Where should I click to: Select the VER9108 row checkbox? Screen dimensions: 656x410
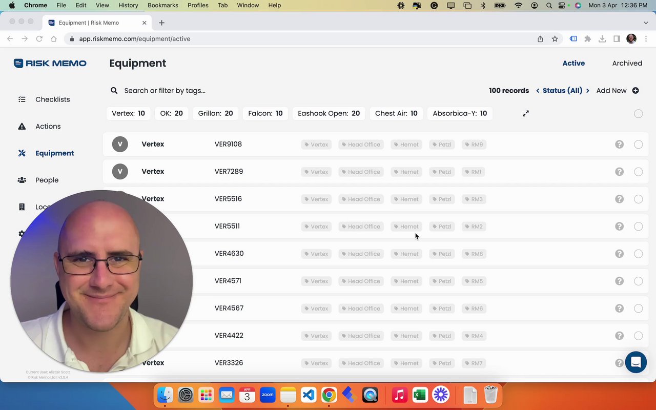point(638,145)
